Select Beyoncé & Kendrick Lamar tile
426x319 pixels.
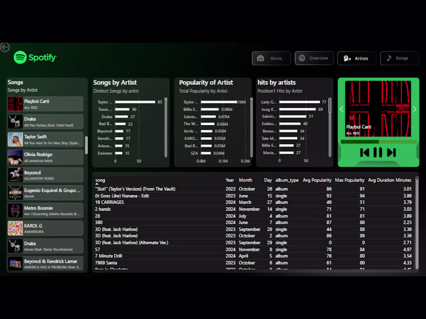pos(45,264)
